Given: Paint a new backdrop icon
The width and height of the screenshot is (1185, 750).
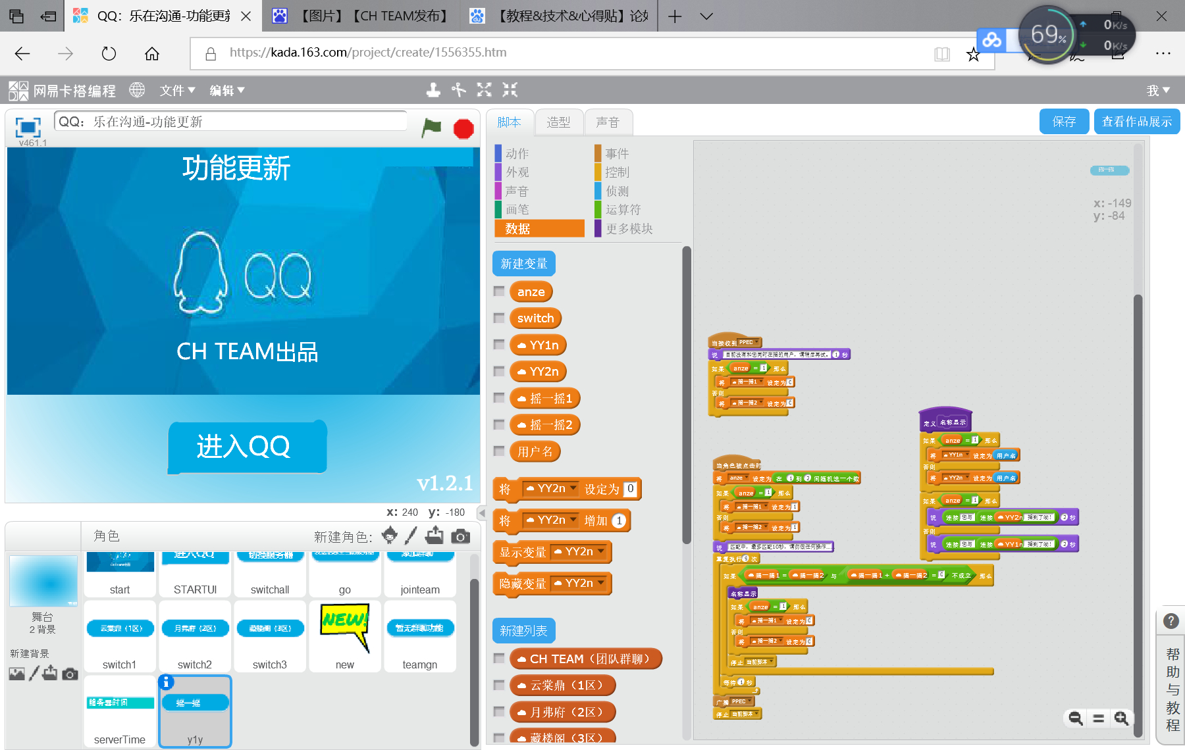Looking at the screenshot, I should click(34, 673).
